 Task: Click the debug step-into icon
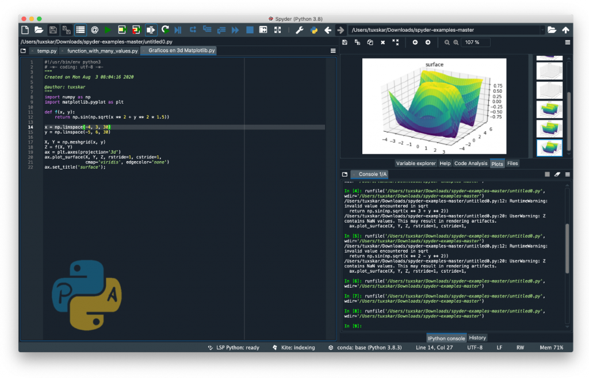207,30
